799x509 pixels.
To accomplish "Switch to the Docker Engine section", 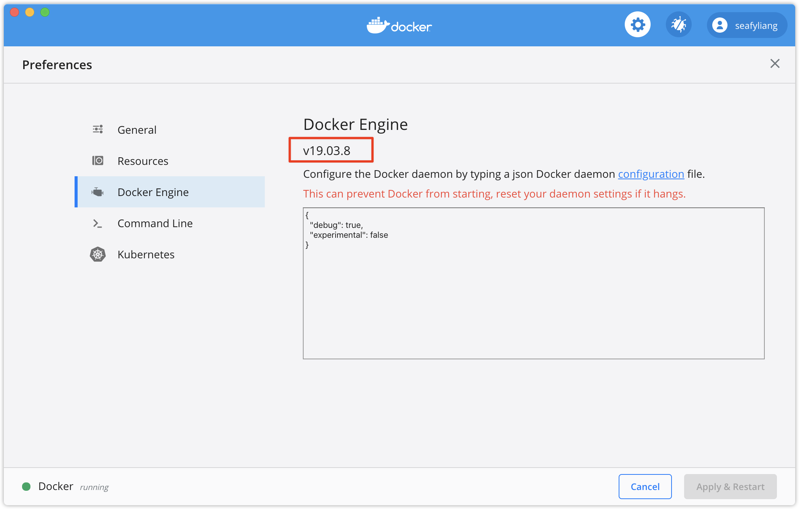I will pos(153,192).
